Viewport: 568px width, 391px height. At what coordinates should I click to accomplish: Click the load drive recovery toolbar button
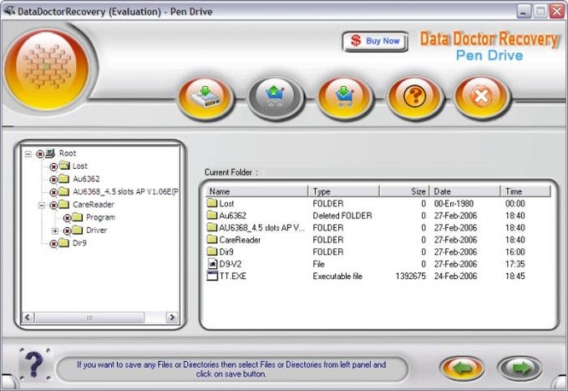205,97
